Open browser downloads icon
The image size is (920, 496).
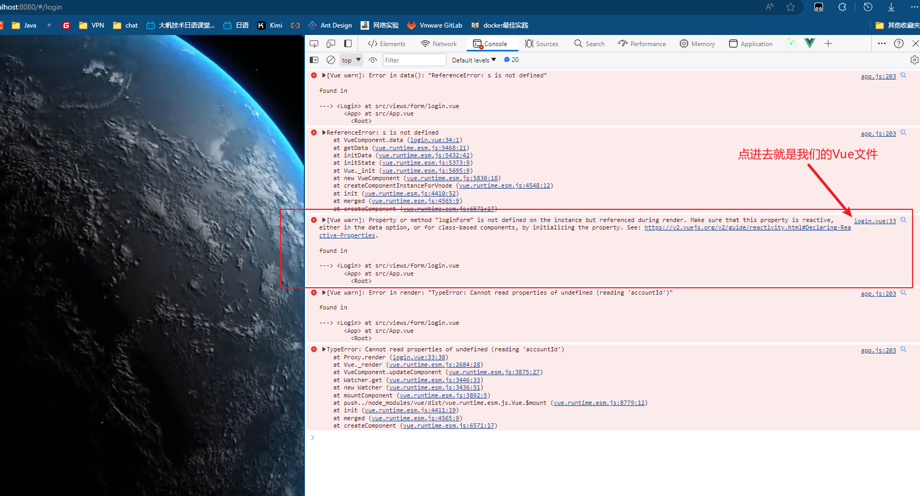(x=891, y=7)
